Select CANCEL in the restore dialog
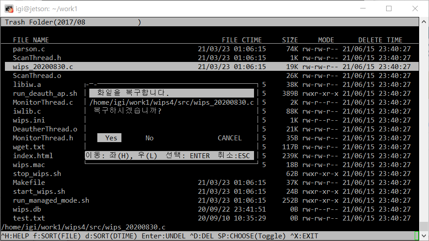The width and height of the screenshot is (429, 241). tap(229, 138)
